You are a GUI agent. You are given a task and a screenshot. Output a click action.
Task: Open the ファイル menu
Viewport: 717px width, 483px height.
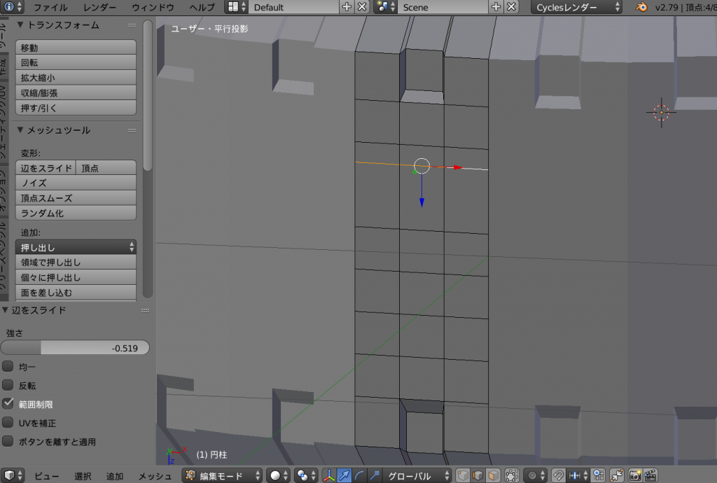pos(50,8)
